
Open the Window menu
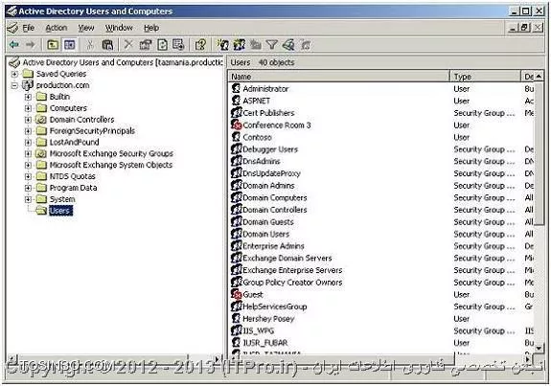point(119,28)
